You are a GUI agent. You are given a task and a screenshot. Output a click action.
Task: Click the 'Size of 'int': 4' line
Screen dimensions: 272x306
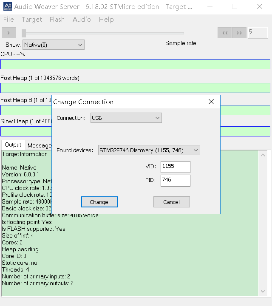pyautogui.click(x=18, y=235)
